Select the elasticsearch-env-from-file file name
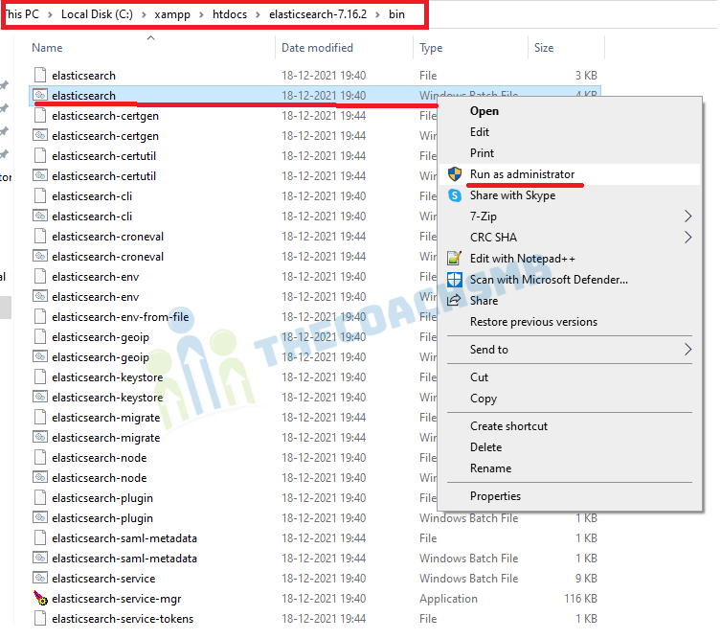The width and height of the screenshot is (721, 639). (120, 317)
